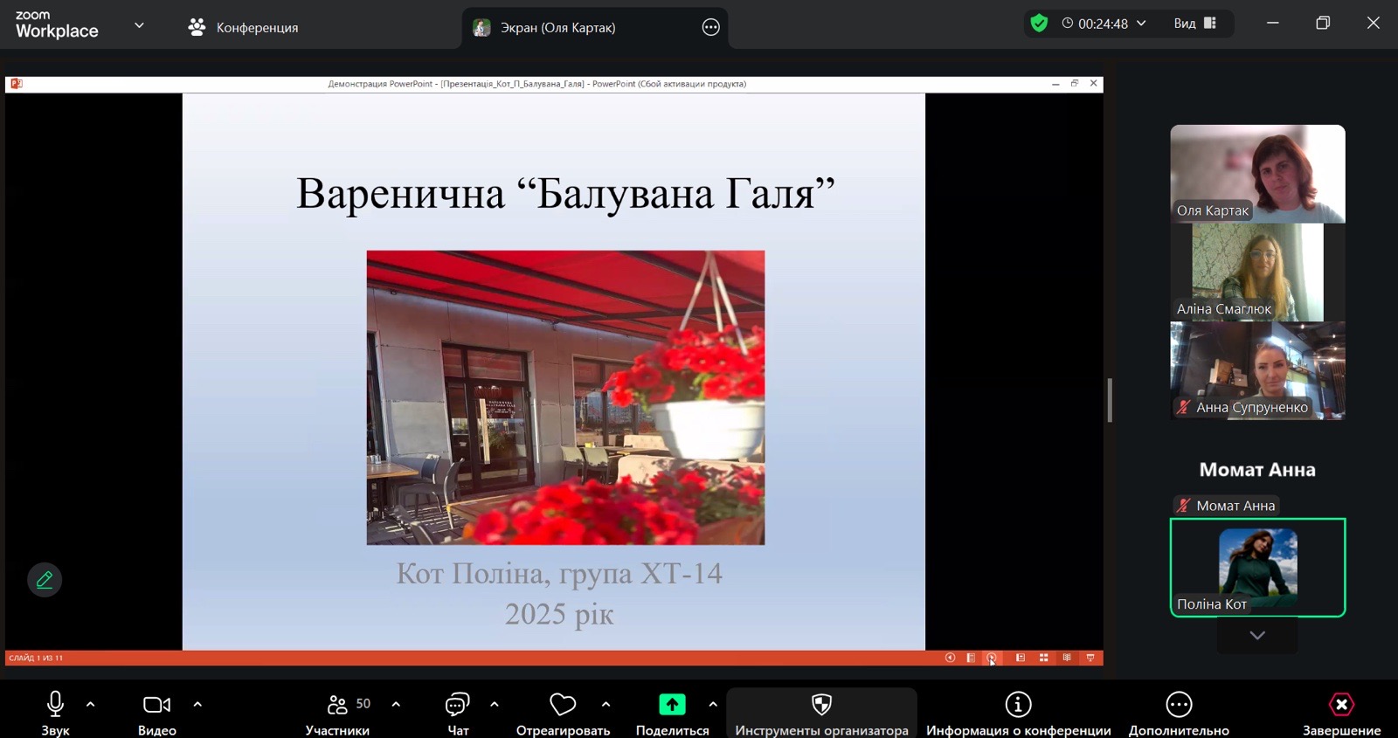Open the Дополнительно more options icon
The image size is (1398, 738).
click(1179, 704)
